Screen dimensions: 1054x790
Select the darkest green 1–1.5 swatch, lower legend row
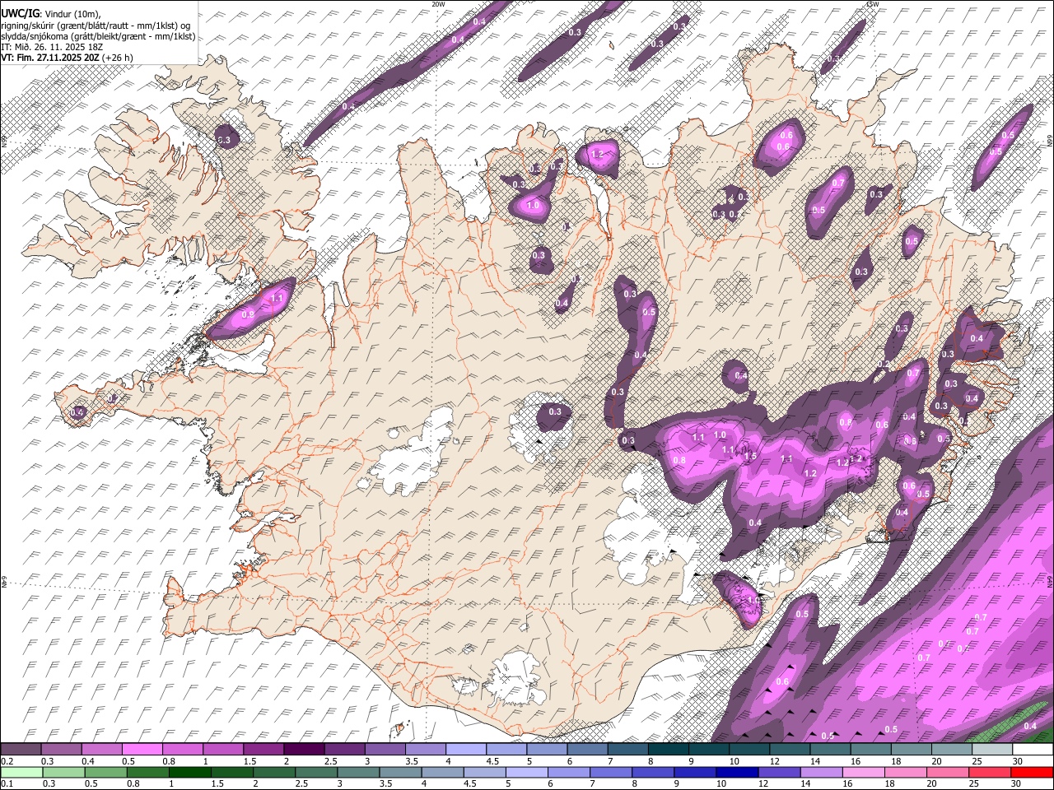(189, 773)
